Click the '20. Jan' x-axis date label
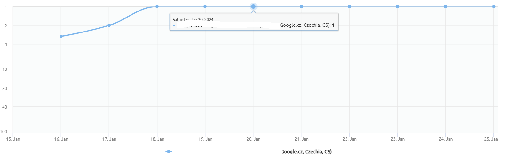Viewport: 509px width, 166px height. 253,139
